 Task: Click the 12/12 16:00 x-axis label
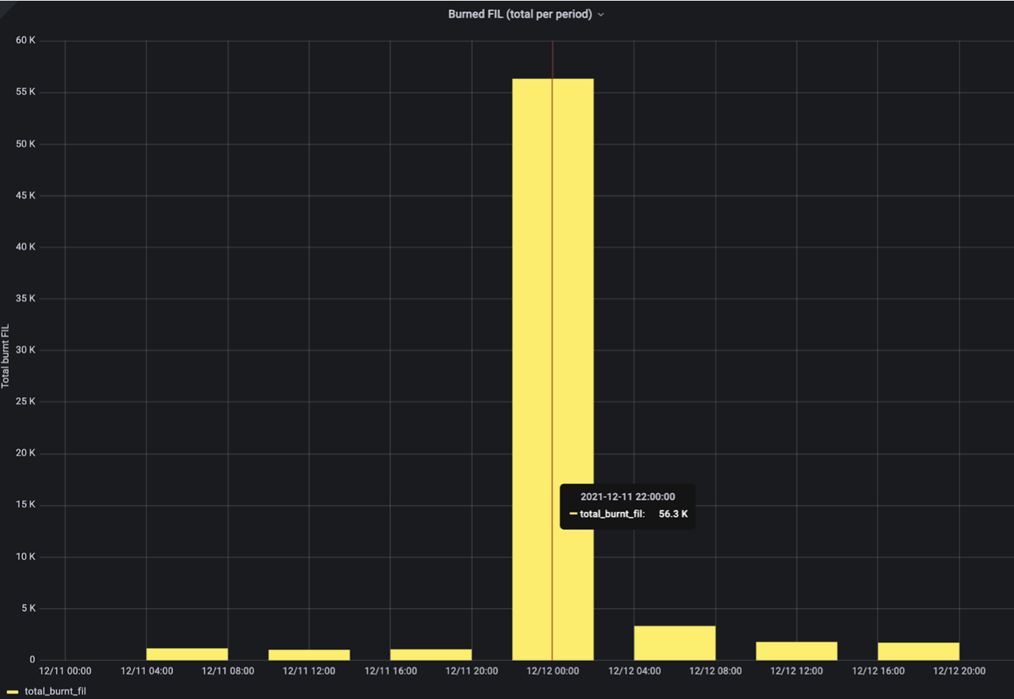point(878,671)
